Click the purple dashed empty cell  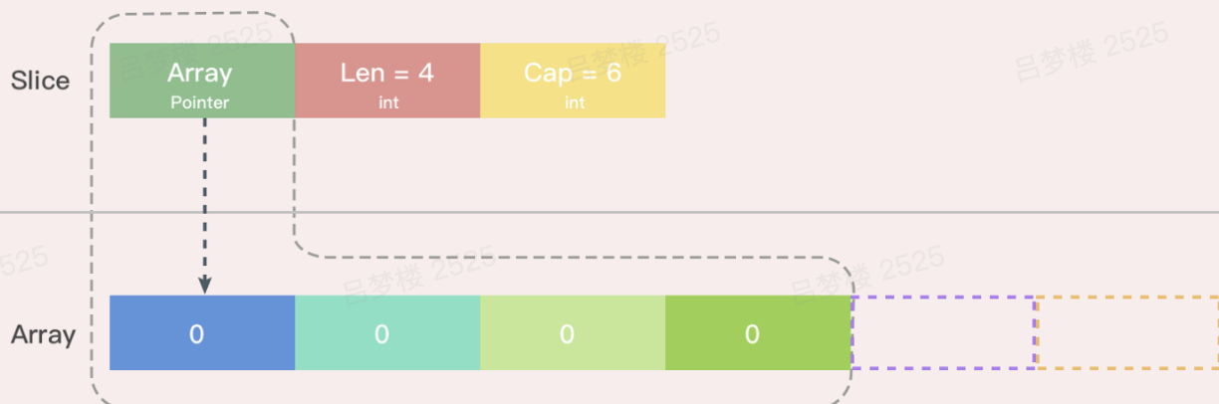[943, 332]
